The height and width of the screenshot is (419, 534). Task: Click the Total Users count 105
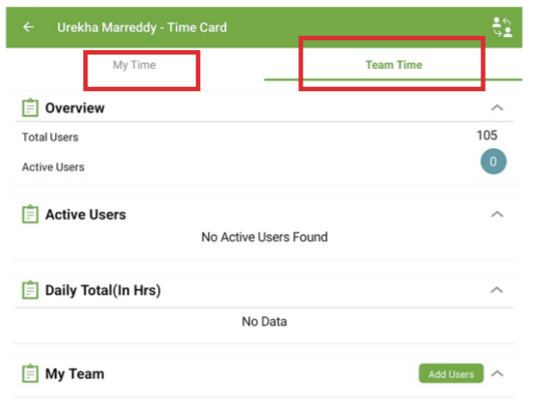point(487,136)
